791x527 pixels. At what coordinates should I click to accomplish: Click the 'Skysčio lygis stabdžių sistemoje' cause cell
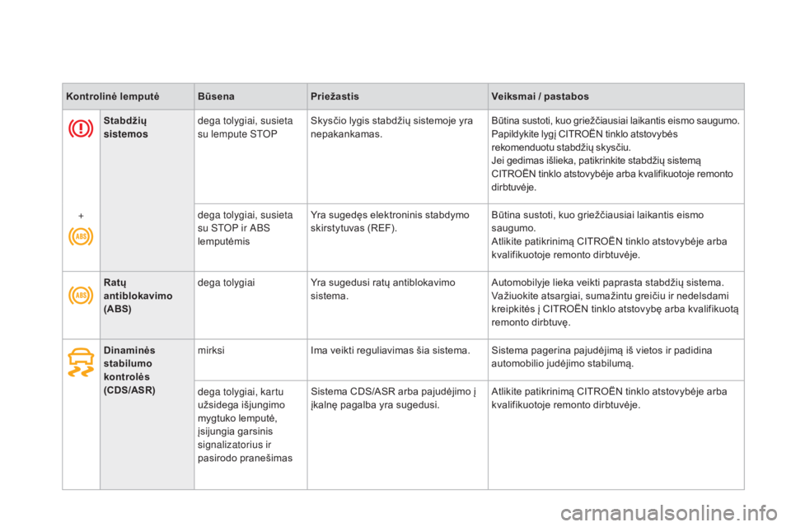pos(392,127)
